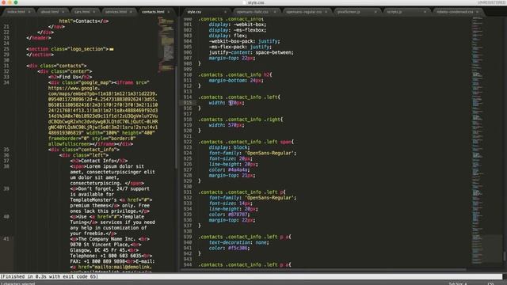Change the CSS syntax in status bar
Screen dimensions: 507x285
point(490,283)
